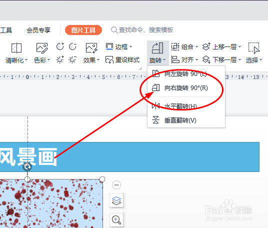Click the 效果 effects picture icon

click(91, 48)
